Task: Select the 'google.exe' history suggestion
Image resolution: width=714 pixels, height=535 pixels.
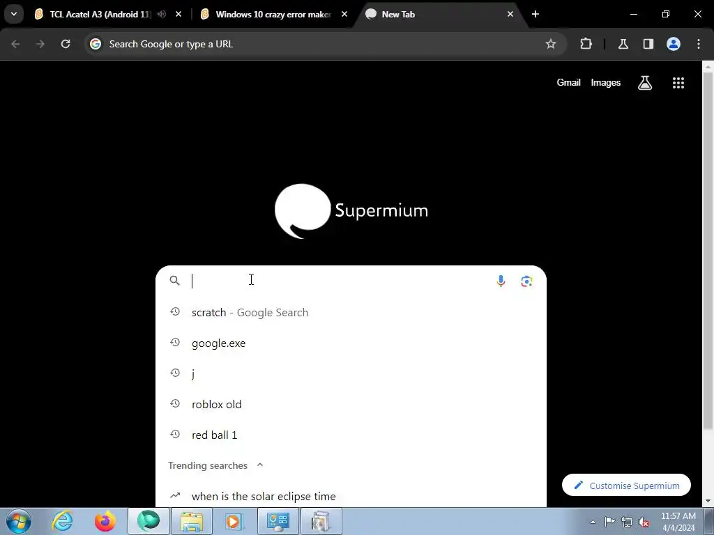Action: [x=351, y=343]
